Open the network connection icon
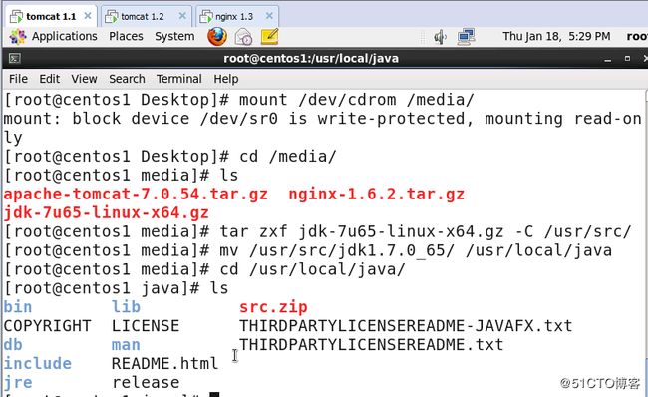The height and width of the screenshot is (397, 648). (x=467, y=37)
